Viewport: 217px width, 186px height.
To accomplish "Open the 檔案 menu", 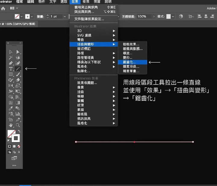I will click(x=20, y=2).
